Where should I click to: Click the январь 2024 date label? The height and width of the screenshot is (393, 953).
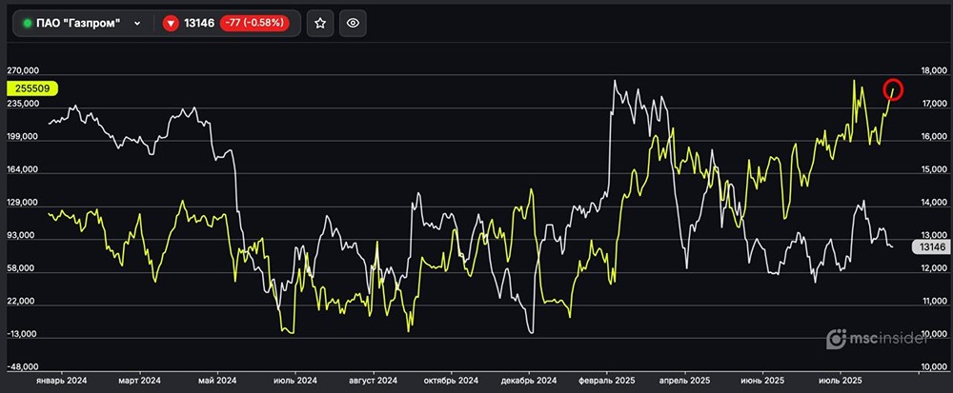tap(61, 381)
